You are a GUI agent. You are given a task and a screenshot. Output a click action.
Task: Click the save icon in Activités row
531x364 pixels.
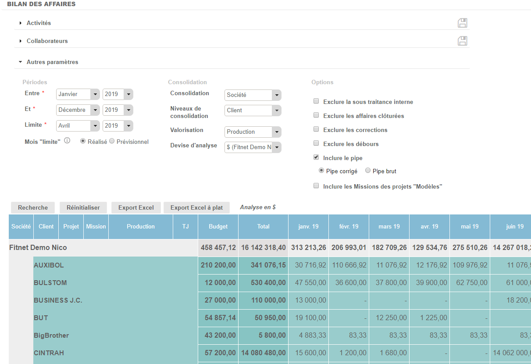tap(462, 23)
